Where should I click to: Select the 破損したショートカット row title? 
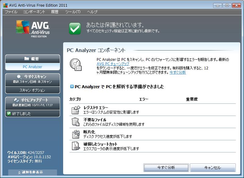(100, 144)
